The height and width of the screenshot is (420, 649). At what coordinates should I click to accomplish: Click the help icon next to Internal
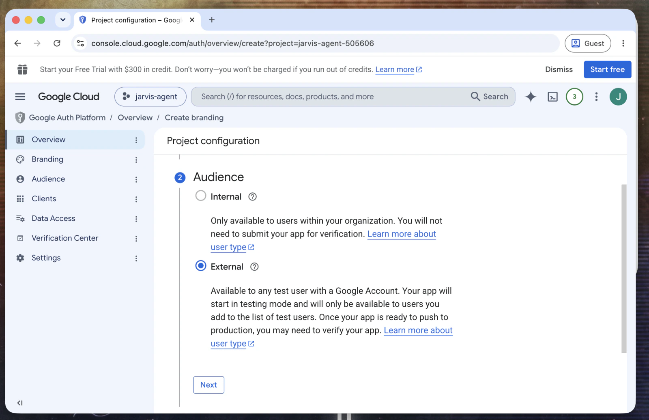click(252, 197)
